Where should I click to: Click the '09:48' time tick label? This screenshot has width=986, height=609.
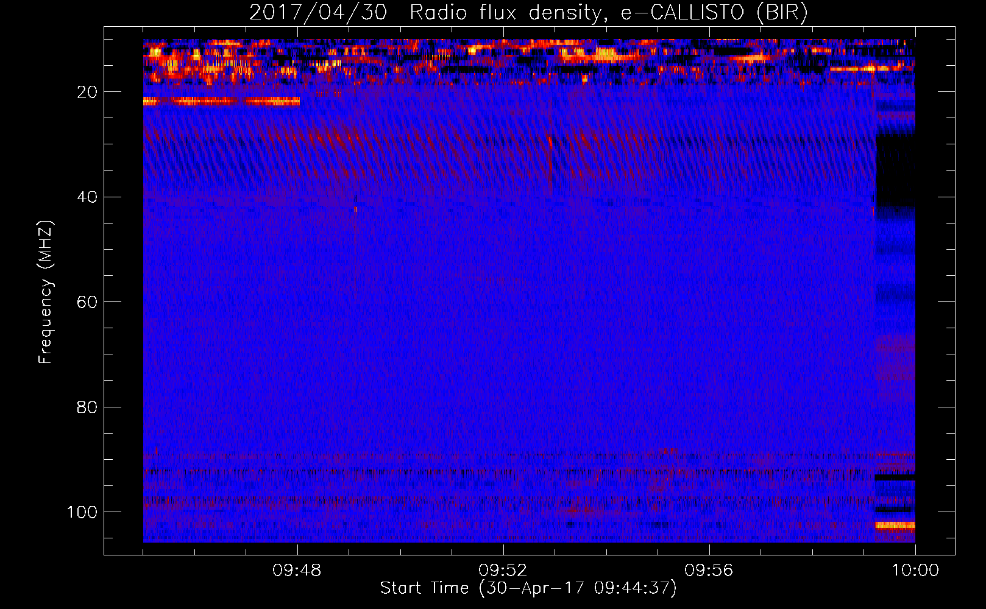[x=297, y=571]
